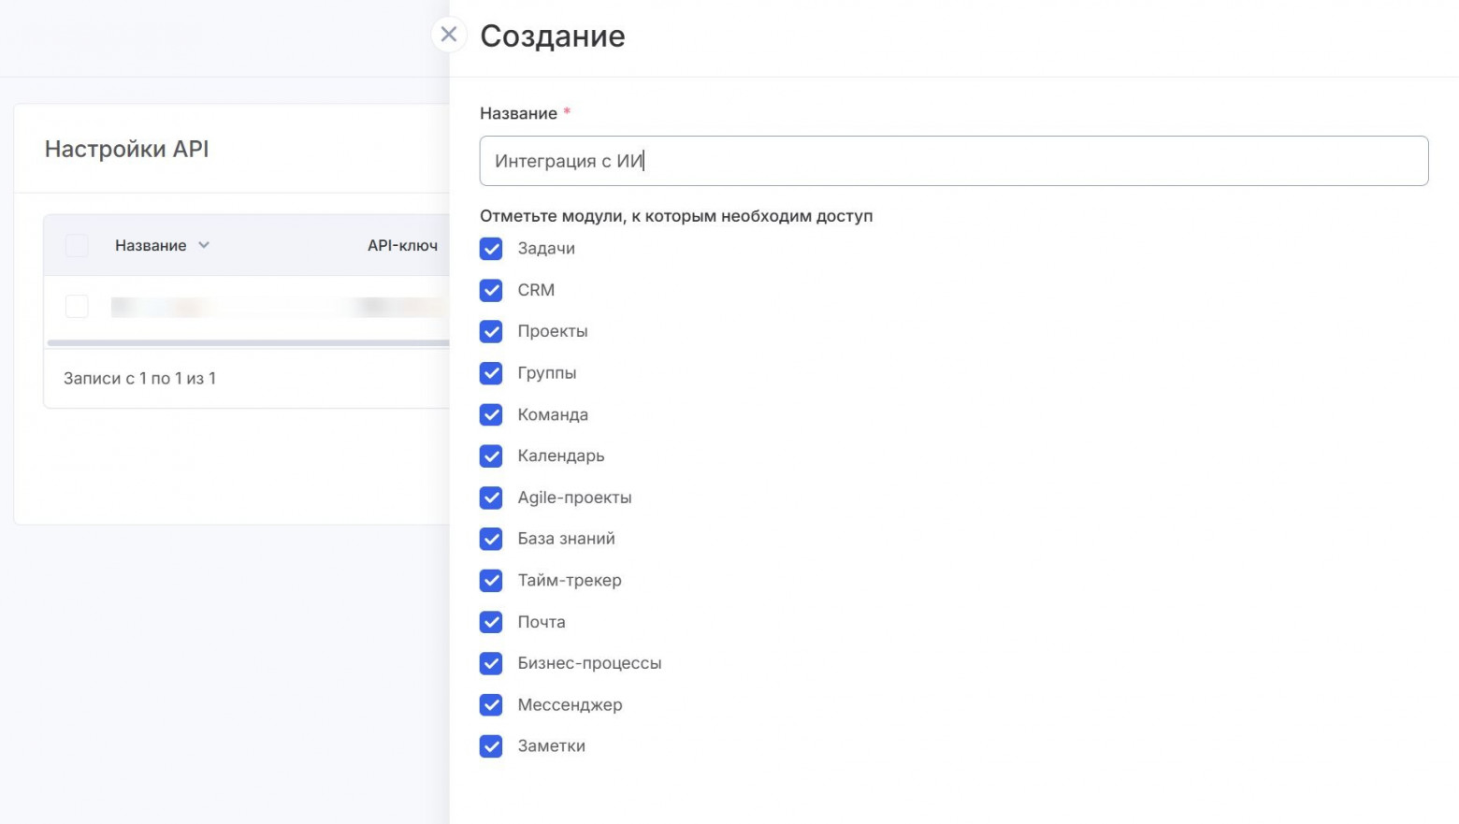Disable the Календарь module checkbox
The width and height of the screenshot is (1459, 824).
(491, 455)
